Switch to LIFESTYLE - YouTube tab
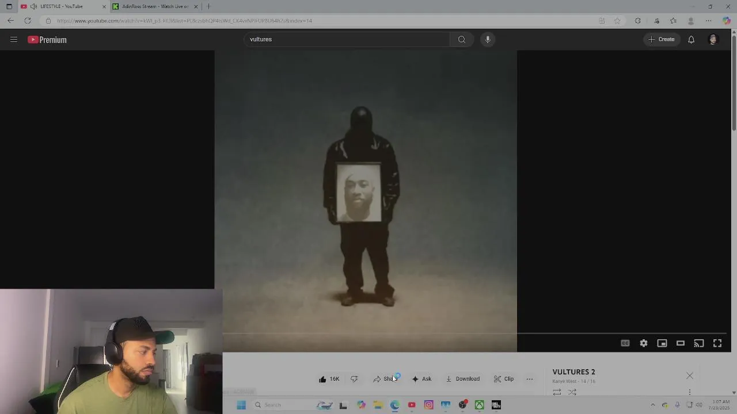737x414 pixels. click(x=61, y=6)
